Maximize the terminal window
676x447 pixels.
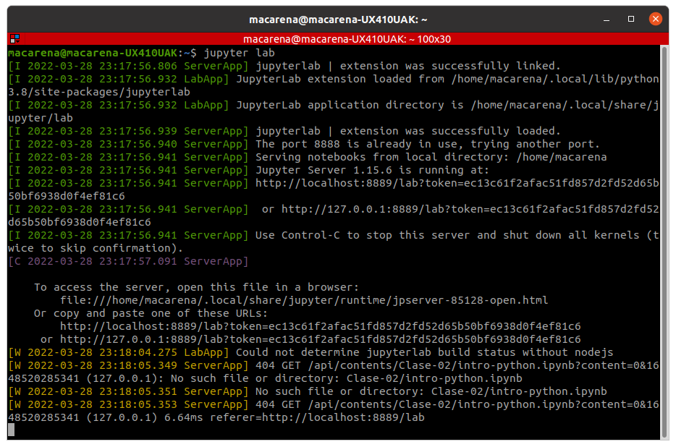click(630, 19)
